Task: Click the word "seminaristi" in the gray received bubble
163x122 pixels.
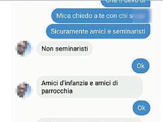Action: 72,49
